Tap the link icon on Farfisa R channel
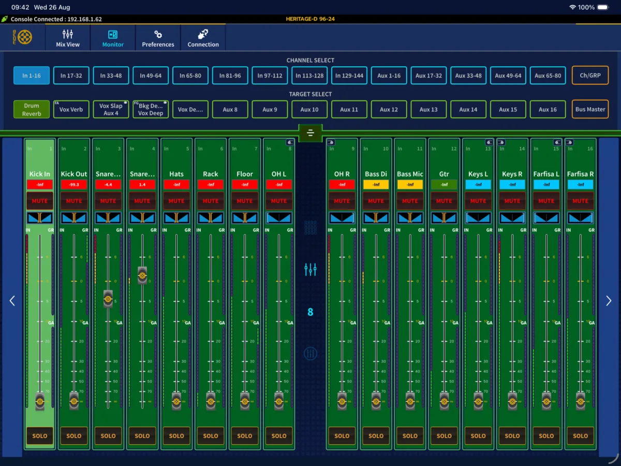The height and width of the screenshot is (466, 621). pos(570,142)
